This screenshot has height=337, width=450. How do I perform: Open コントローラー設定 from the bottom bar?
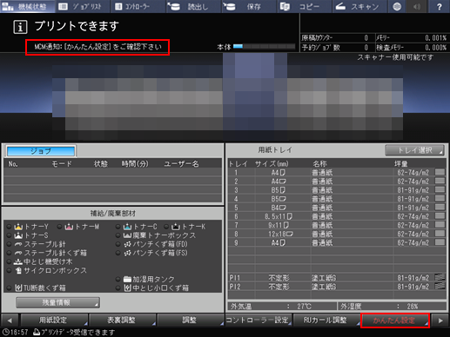click(259, 320)
